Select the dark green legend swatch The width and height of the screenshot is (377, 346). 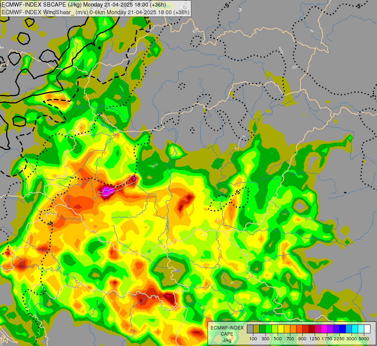click(262, 329)
